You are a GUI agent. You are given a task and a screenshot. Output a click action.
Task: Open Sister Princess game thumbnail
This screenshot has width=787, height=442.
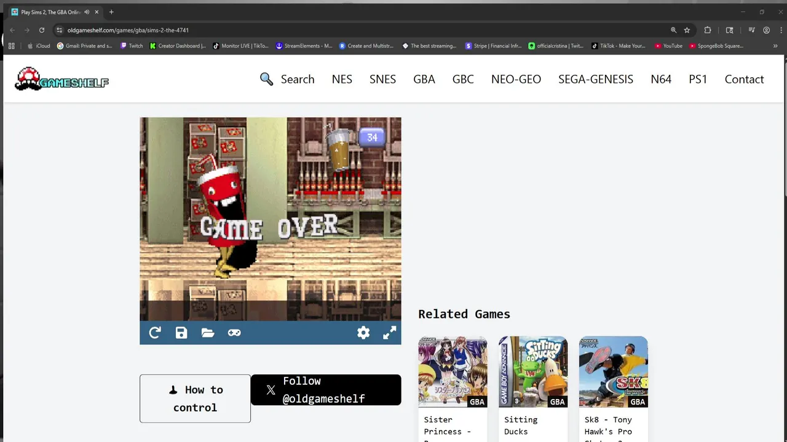pyautogui.click(x=453, y=371)
